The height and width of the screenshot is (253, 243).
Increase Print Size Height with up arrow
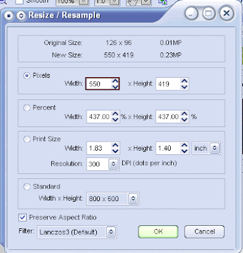click(x=184, y=145)
